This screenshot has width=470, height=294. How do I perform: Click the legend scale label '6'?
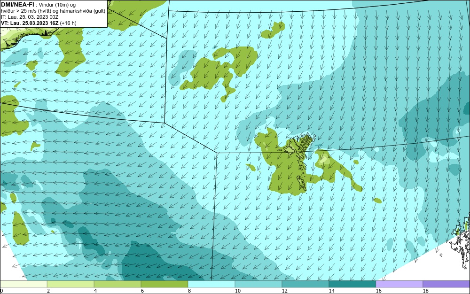pos(142,291)
